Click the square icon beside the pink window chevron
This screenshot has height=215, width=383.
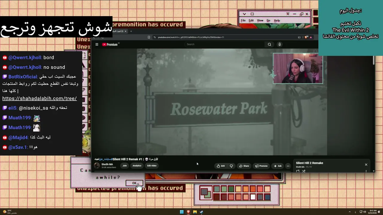[252, 14]
